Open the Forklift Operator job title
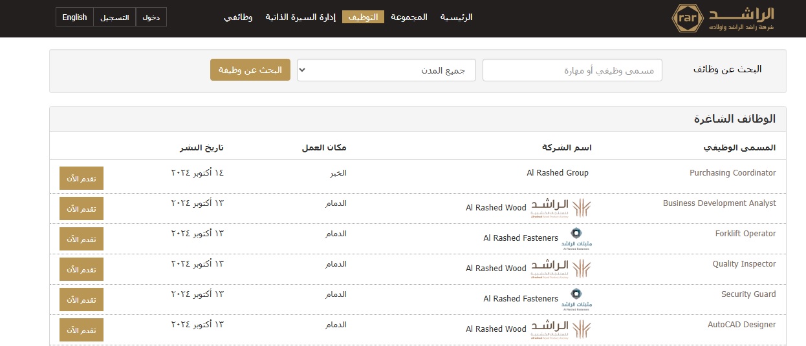Screen dimensions: 806x346 click(x=745, y=234)
